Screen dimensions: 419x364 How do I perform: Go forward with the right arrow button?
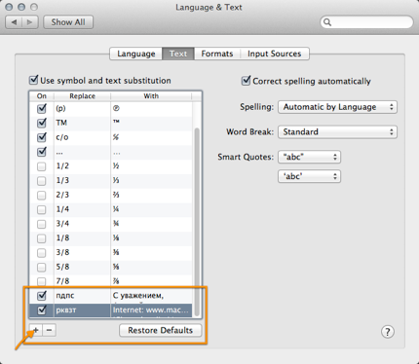pyautogui.click(x=30, y=22)
